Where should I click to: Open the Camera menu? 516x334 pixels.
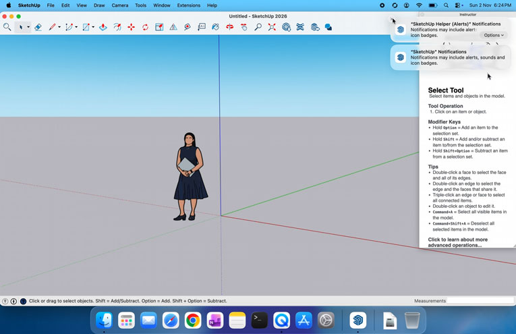[x=120, y=5]
